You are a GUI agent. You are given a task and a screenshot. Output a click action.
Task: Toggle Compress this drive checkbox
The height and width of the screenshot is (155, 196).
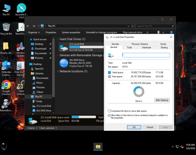[x=109, y=111]
